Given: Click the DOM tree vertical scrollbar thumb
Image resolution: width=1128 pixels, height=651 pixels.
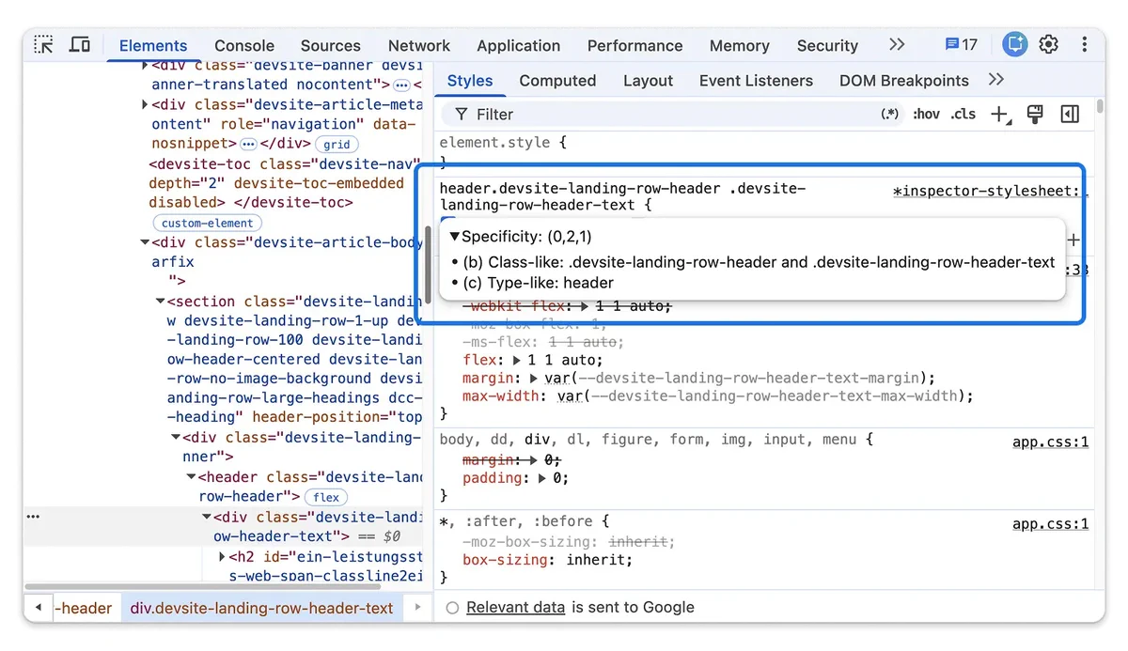Looking at the screenshot, I should coord(430,265).
